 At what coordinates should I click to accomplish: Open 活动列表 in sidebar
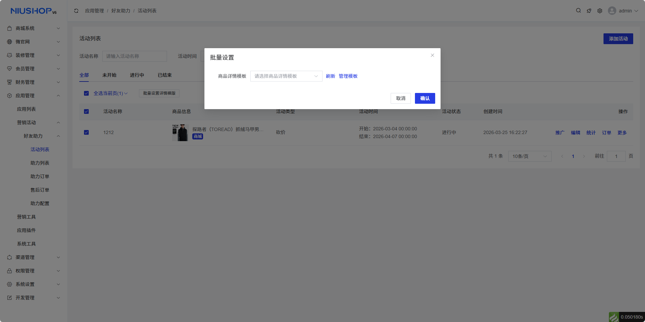(x=40, y=150)
